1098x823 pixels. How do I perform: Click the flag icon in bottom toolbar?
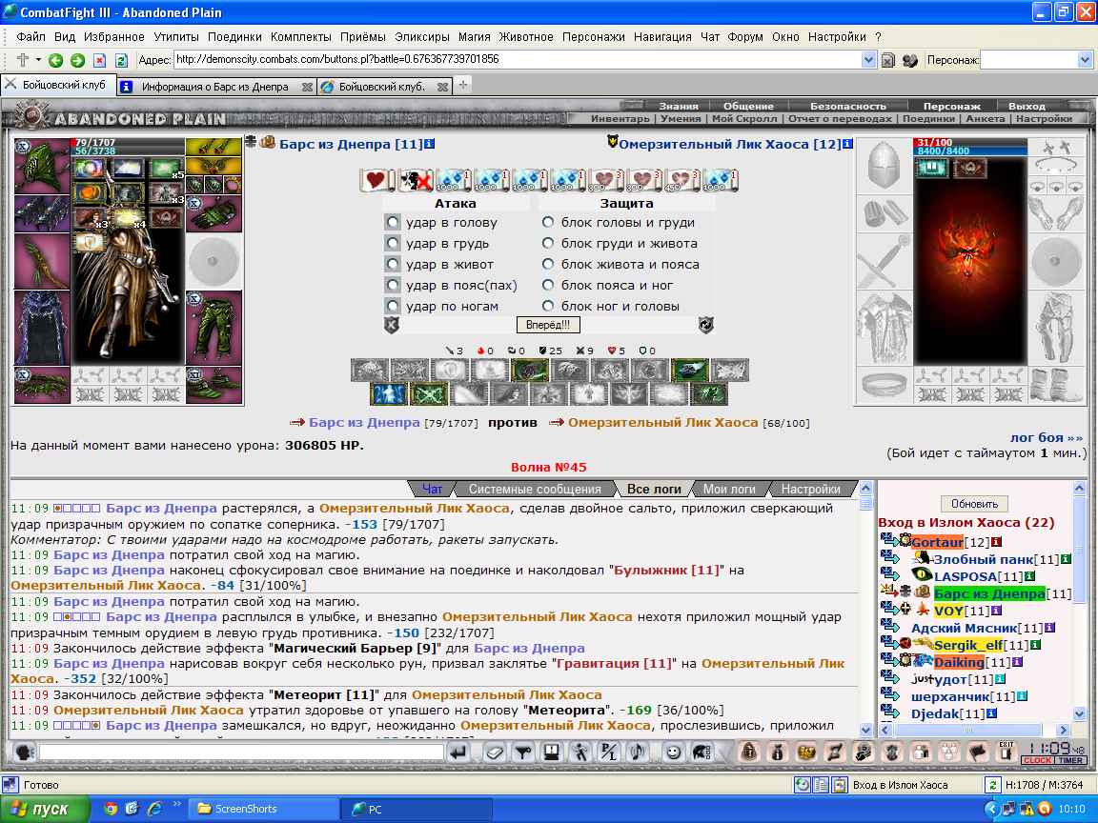(x=978, y=753)
